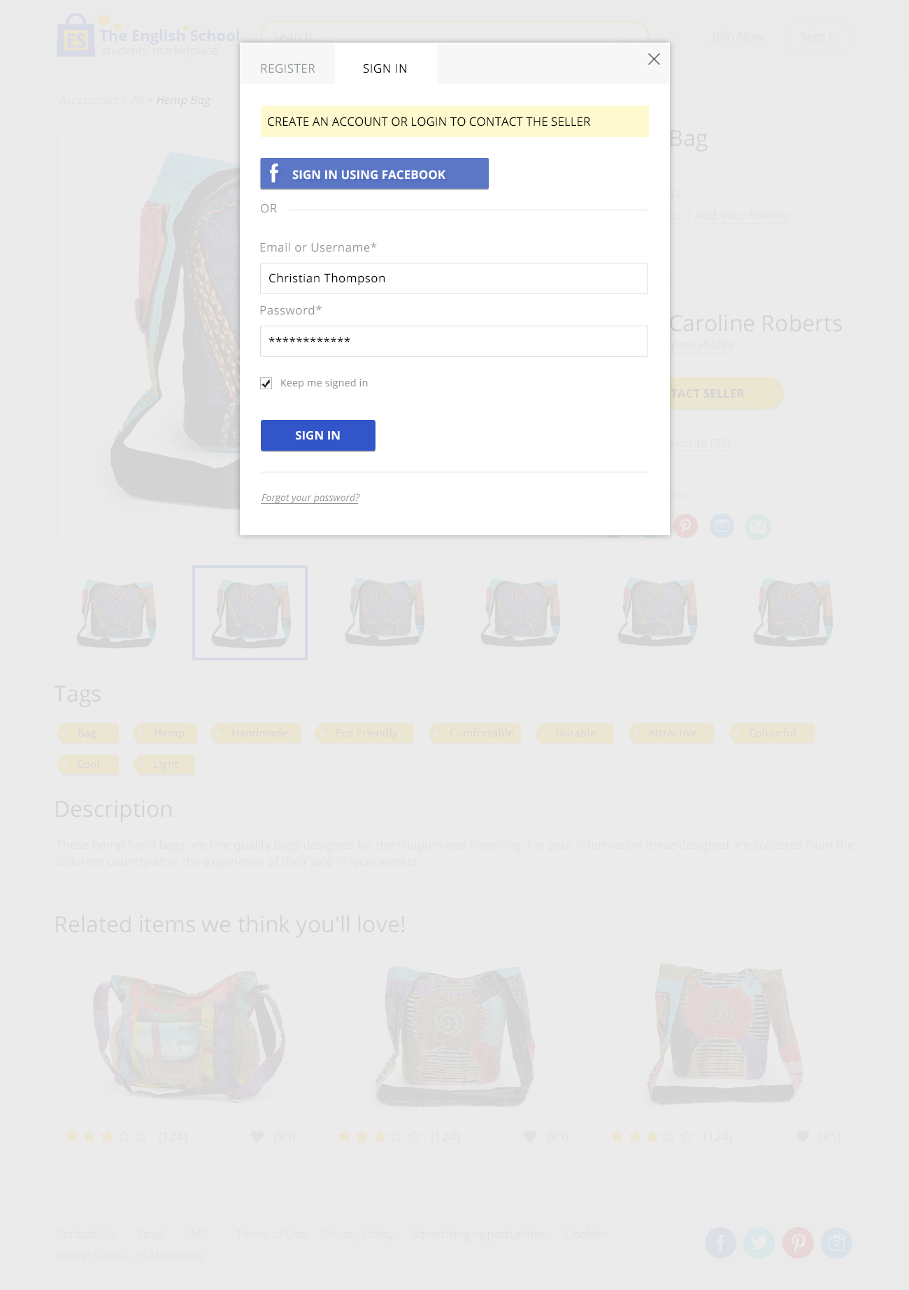Select the second hemp bag thumbnail
Screen dimensions: 909x1290
click(250, 613)
